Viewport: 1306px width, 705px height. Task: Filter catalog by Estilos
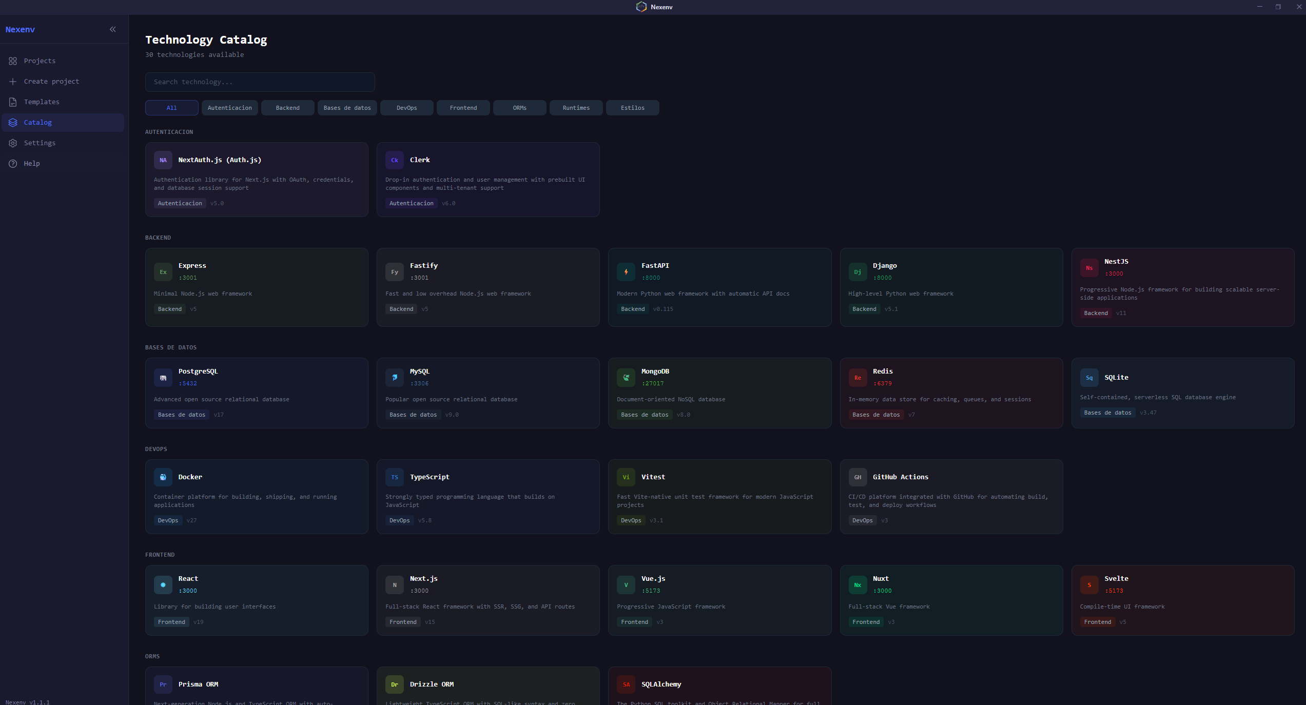pos(633,108)
